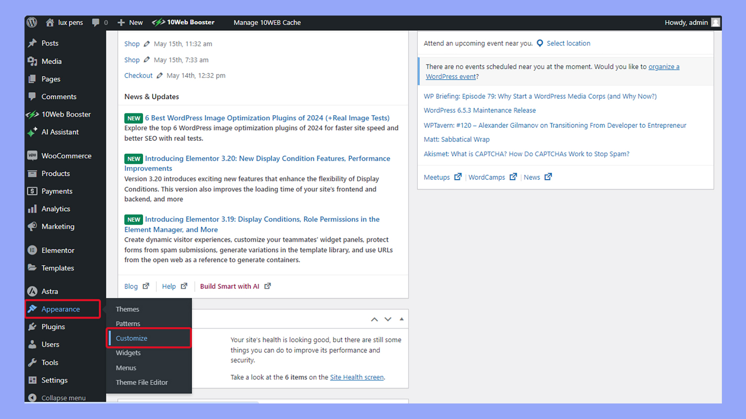Viewport: 746px width, 419px height.
Task: Click the upward chevron on health panel
Action: 375,319
